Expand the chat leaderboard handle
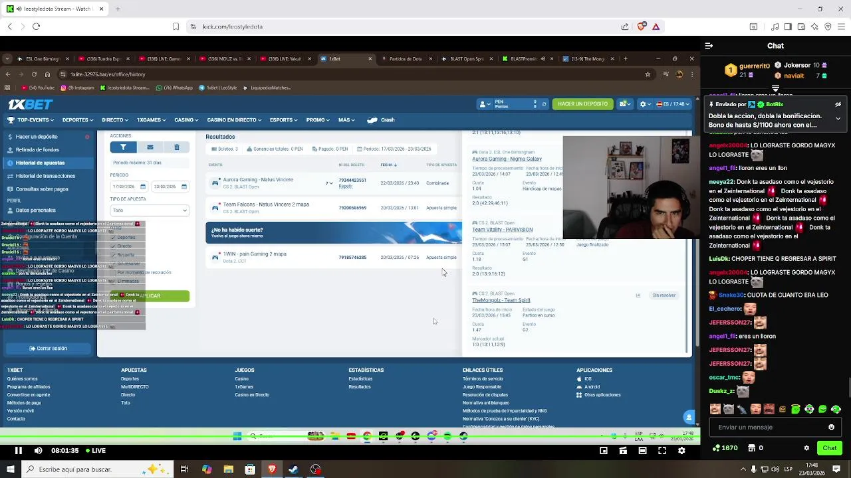The width and height of the screenshot is (851, 478). [x=775, y=88]
